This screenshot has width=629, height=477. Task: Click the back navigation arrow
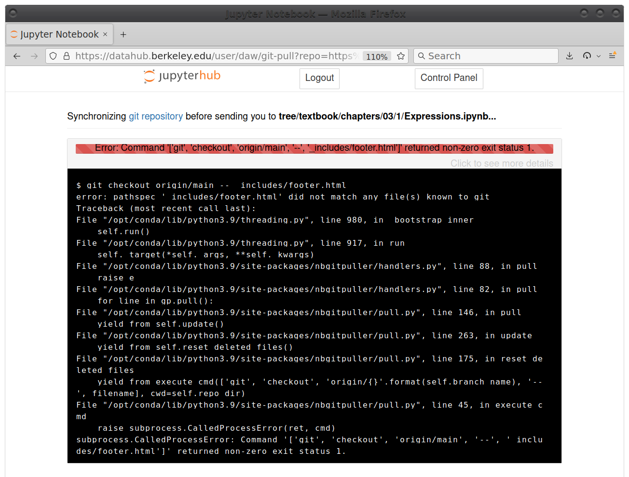pyautogui.click(x=16, y=55)
